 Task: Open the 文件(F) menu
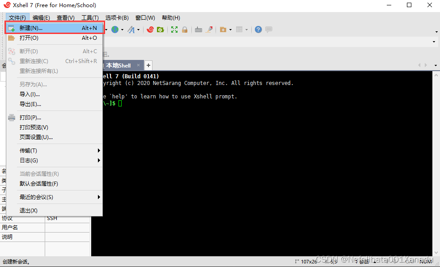click(17, 18)
